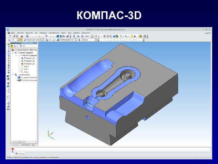Collapse the Компоненты tree node
Screen dimensions: 218x164
click(x=13, y=75)
